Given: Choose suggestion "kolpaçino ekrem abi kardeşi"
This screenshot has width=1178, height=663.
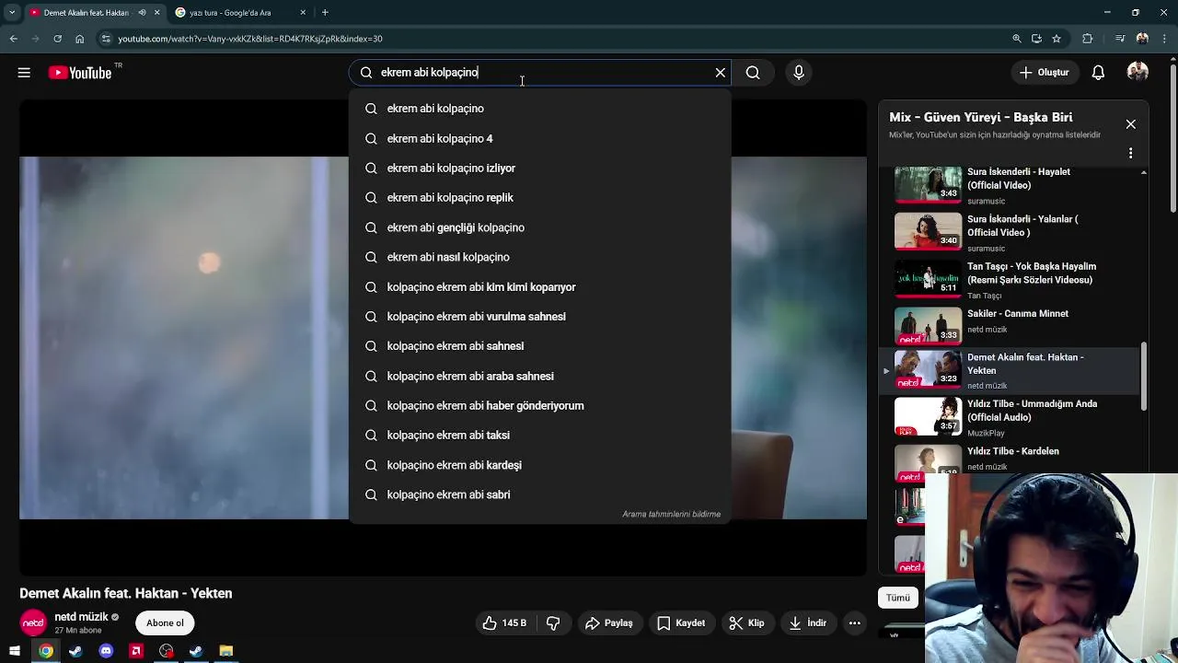Looking at the screenshot, I should tap(540, 465).
